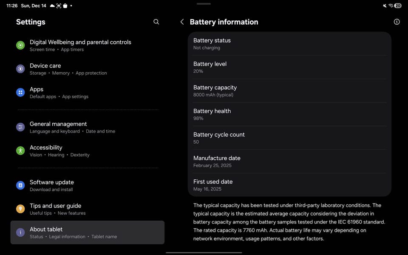408x255 pixels.
Task: Tap the Software update icon
Action: 20,185
